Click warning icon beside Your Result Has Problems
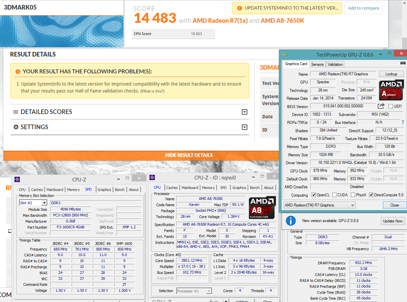Screen dimensions: 407x302 click(x=17, y=71)
